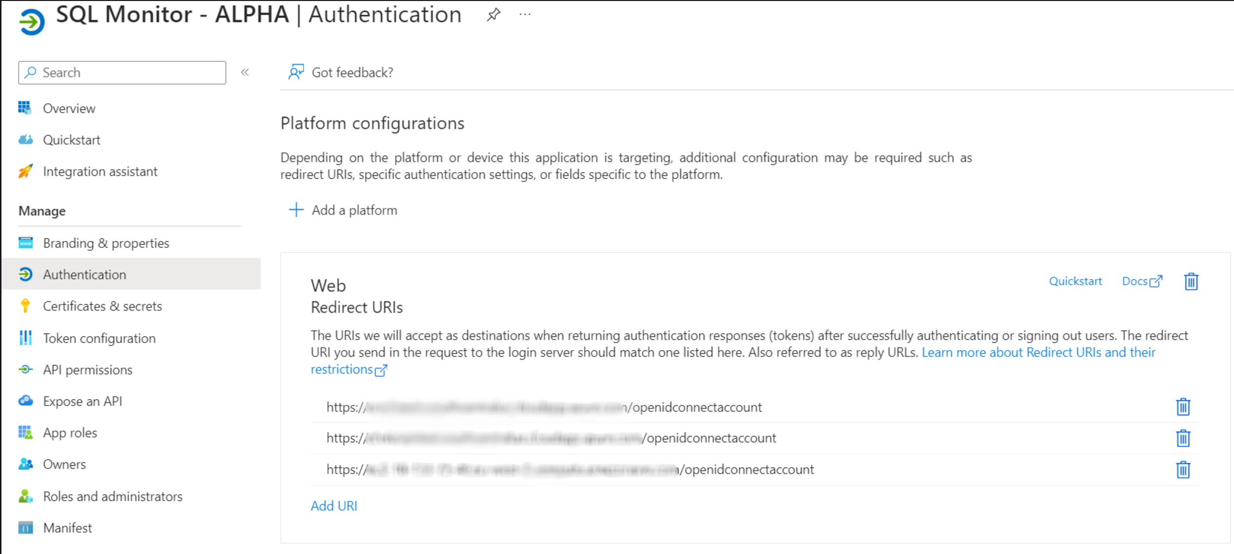
Task: Open App roles
Action: (70, 432)
